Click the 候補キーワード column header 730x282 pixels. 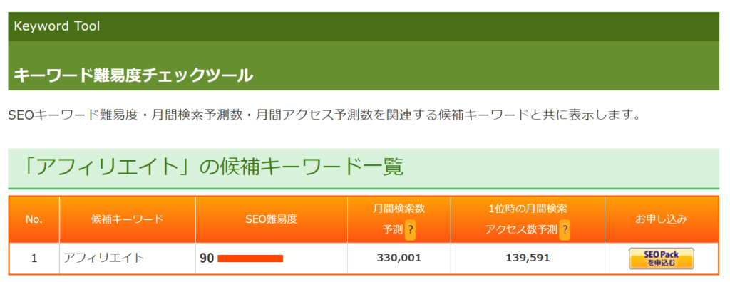[128, 219]
